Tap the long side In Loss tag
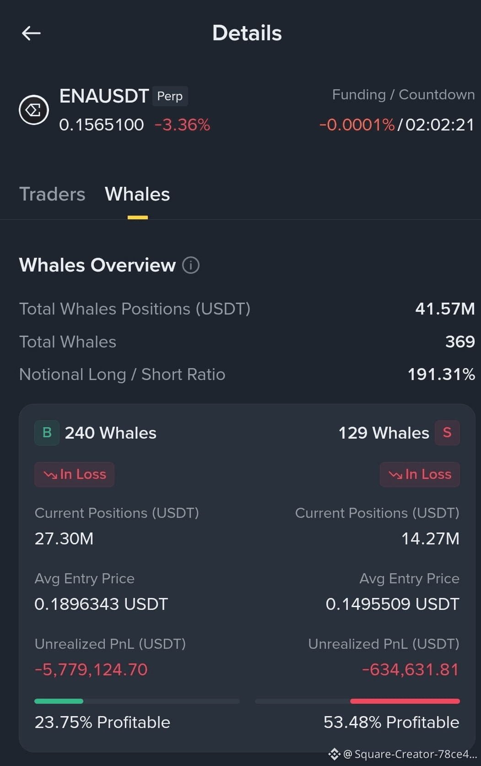The height and width of the screenshot is (766, 481). click(74, 474)
